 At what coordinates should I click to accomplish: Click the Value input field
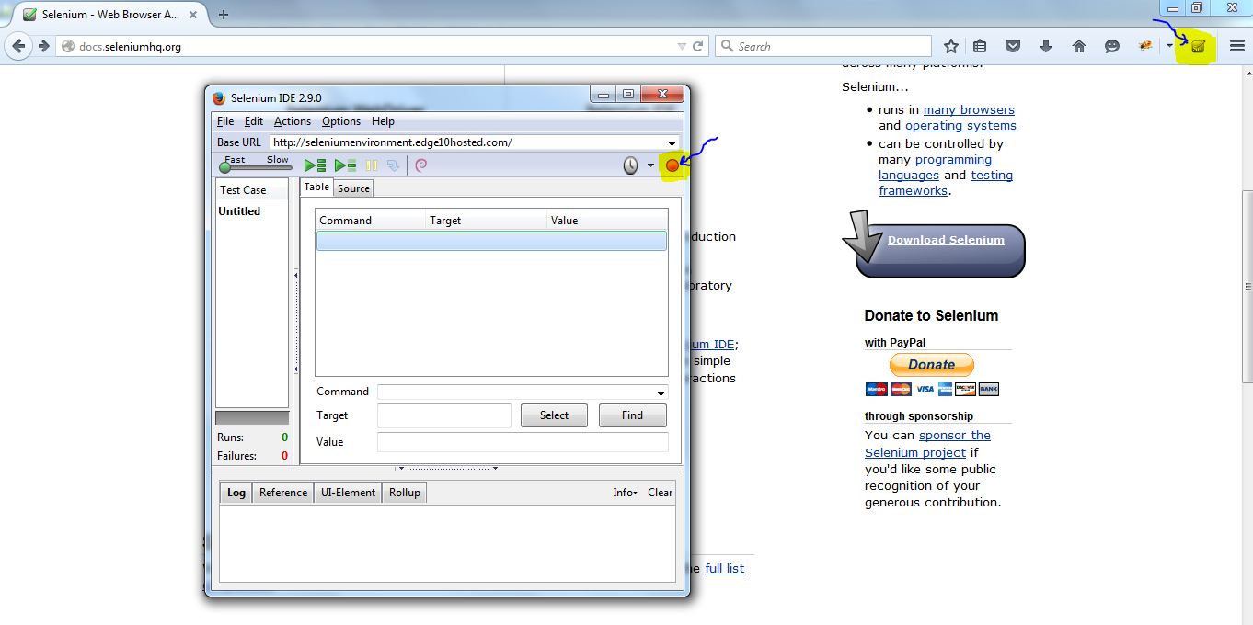[523, 442]
